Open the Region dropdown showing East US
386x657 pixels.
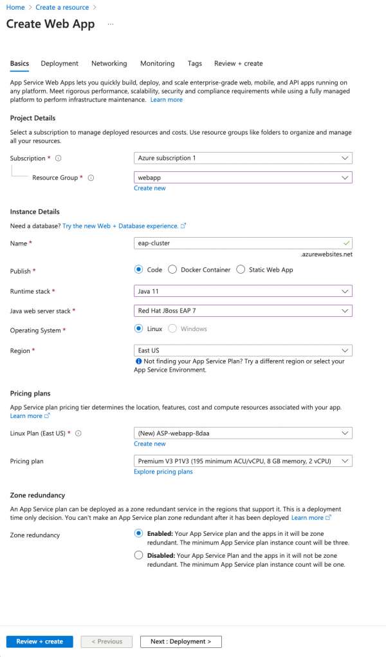point(243,350)
